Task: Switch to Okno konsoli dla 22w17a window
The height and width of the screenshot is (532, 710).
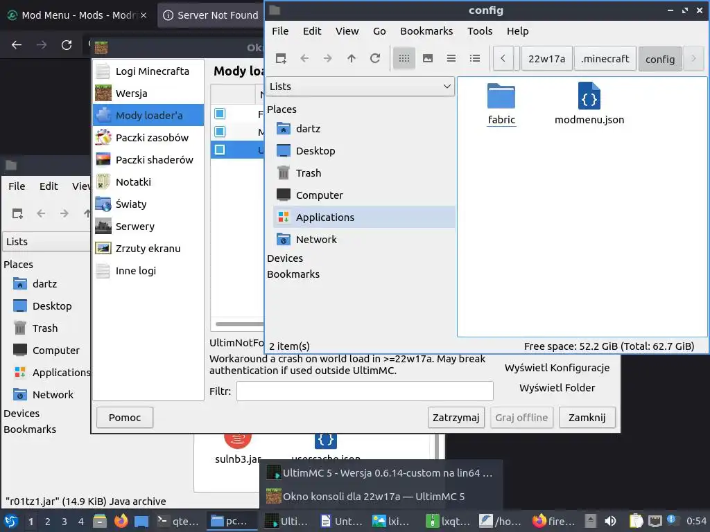Action: tap(381, 496)
